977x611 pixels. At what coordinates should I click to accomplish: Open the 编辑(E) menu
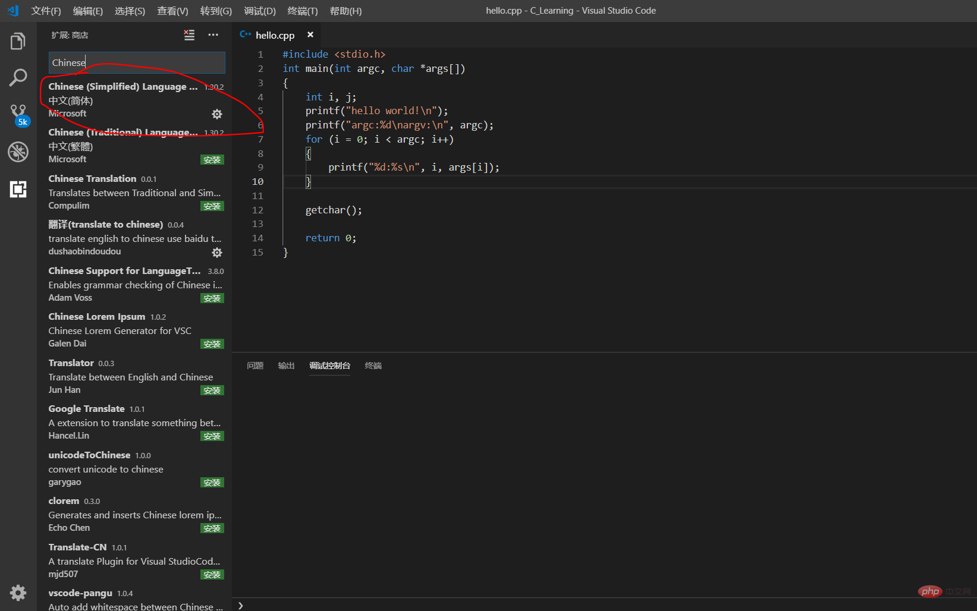88,11
